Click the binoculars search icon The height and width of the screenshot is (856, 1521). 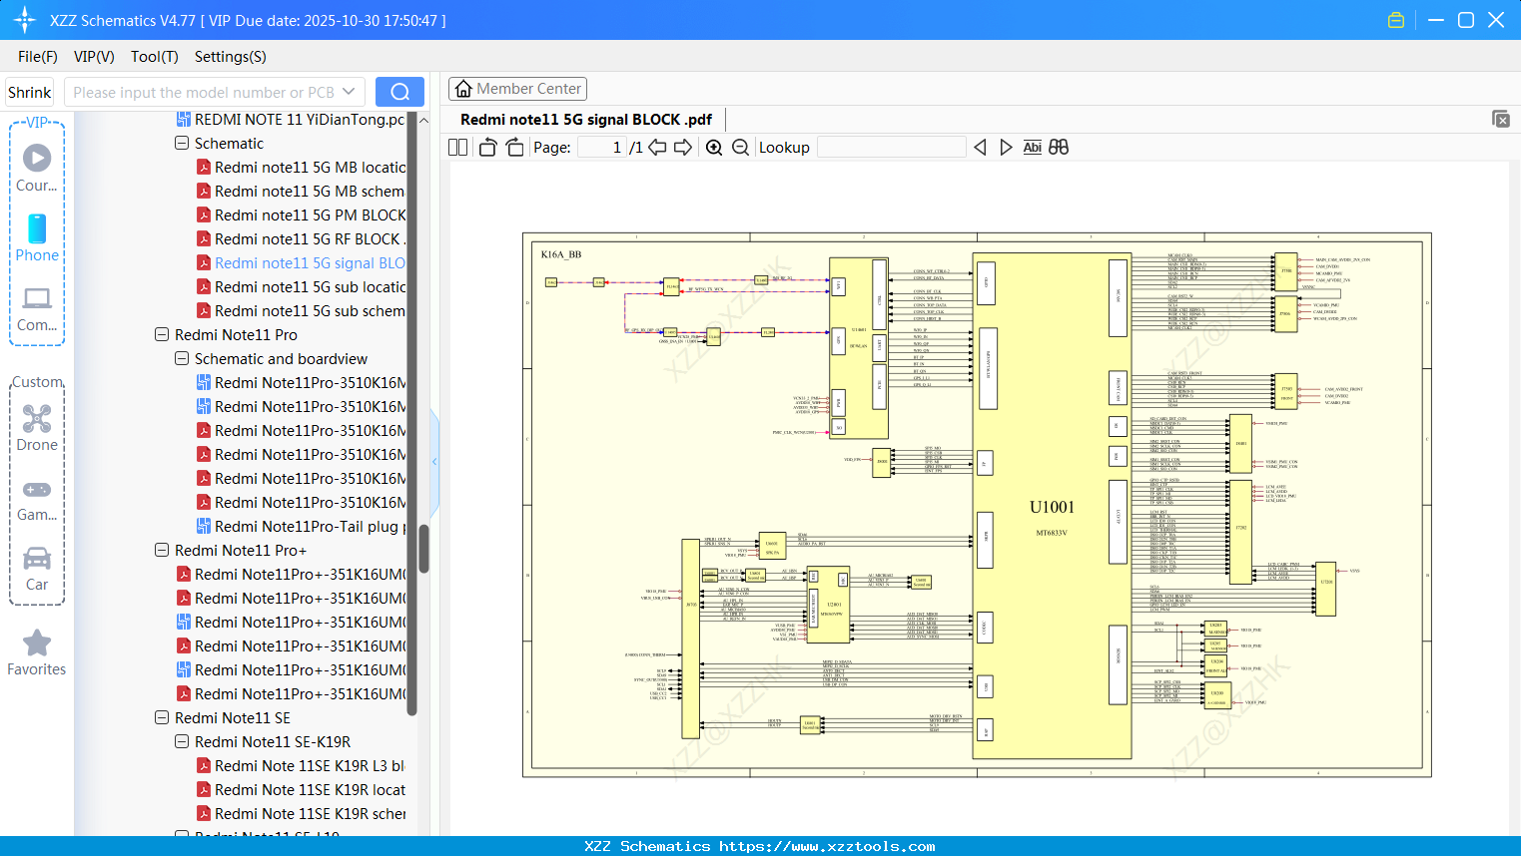point(1059,148)
